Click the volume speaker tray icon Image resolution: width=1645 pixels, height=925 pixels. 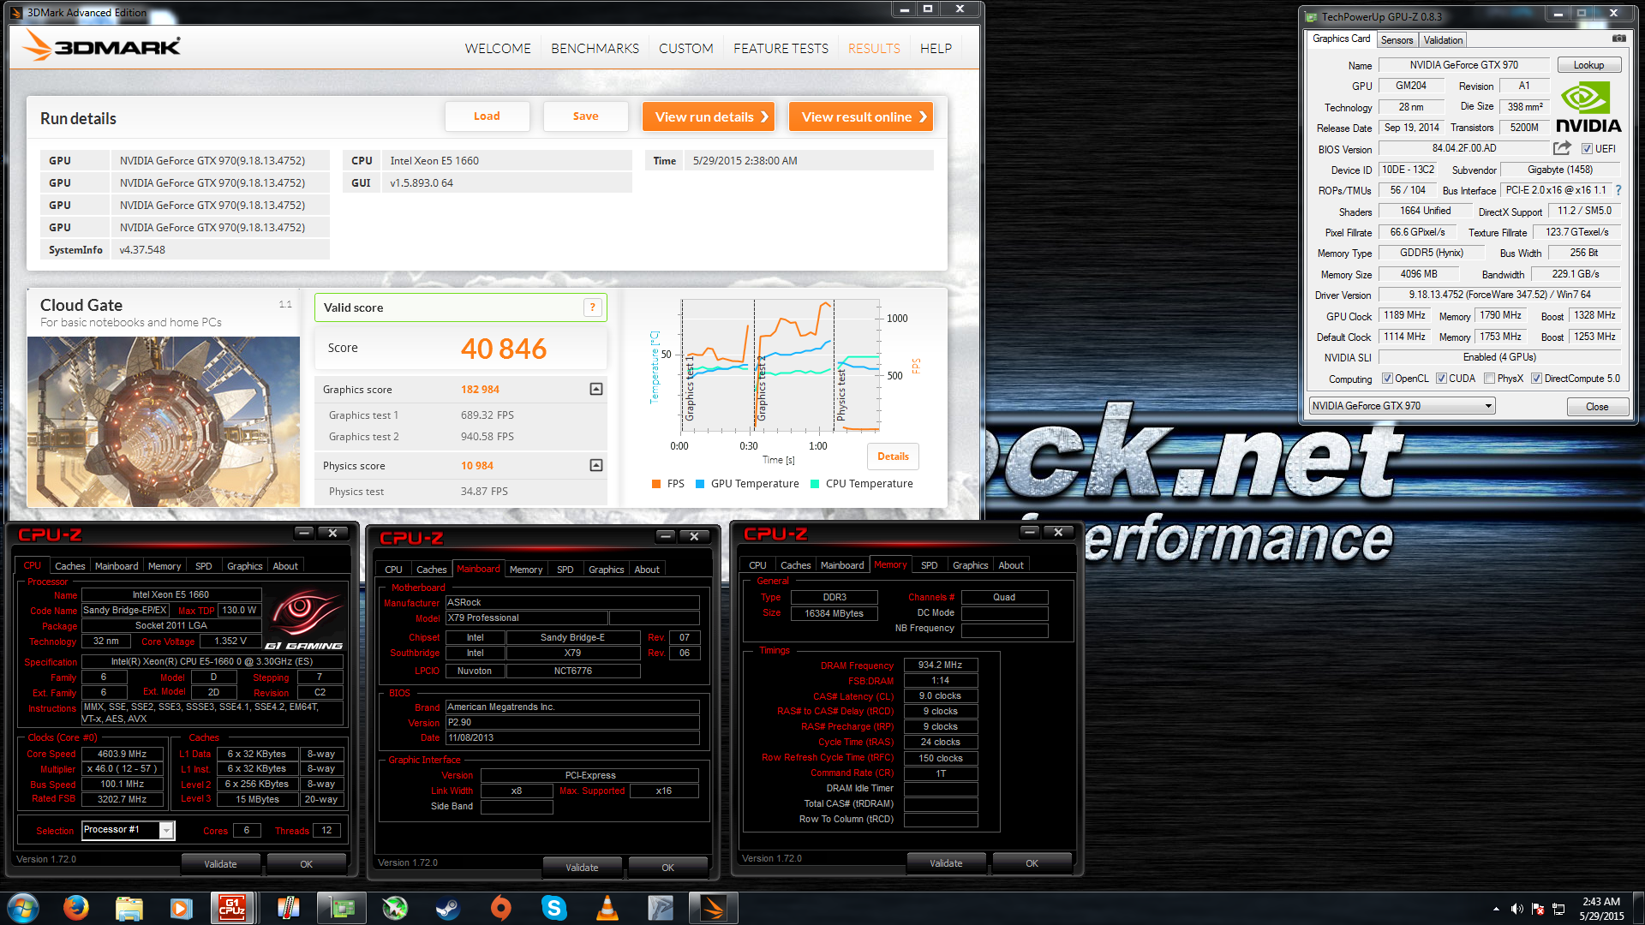pos(1516,908)
